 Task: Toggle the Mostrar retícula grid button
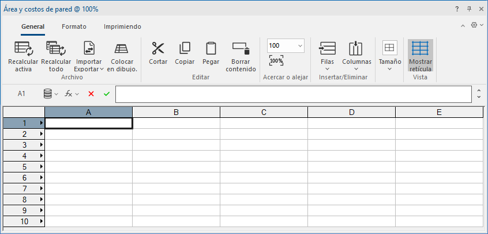pyautogui.click(x=420, y=56)
